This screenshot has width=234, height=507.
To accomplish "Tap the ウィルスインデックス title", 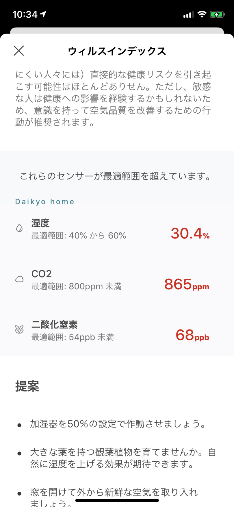I will [x=117, y=51].
